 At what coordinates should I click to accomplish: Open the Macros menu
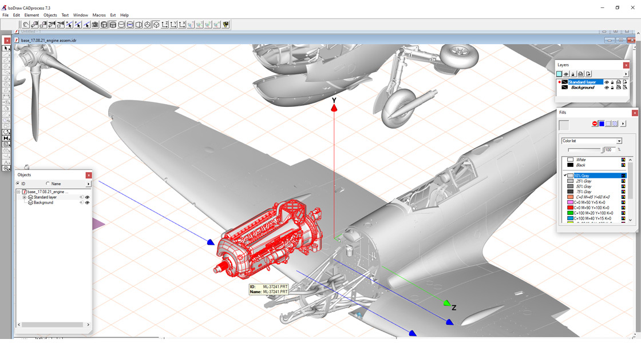(x=99, y=15)
